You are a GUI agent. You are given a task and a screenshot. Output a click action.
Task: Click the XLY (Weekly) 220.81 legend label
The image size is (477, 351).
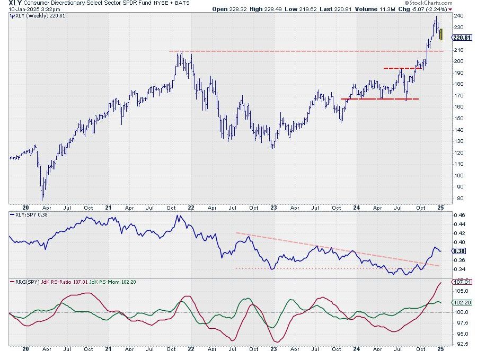40,16
